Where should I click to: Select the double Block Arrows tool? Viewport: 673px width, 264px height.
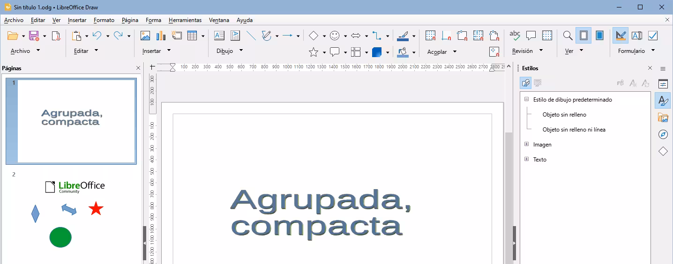pos(356,36)
